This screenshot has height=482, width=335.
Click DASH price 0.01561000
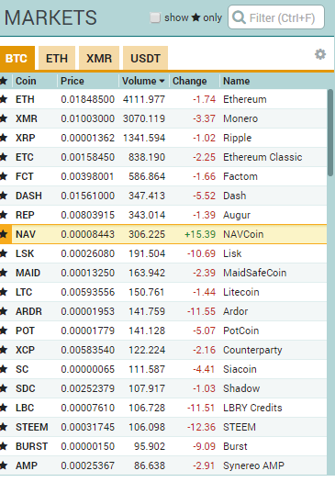(x=87, y=196)
